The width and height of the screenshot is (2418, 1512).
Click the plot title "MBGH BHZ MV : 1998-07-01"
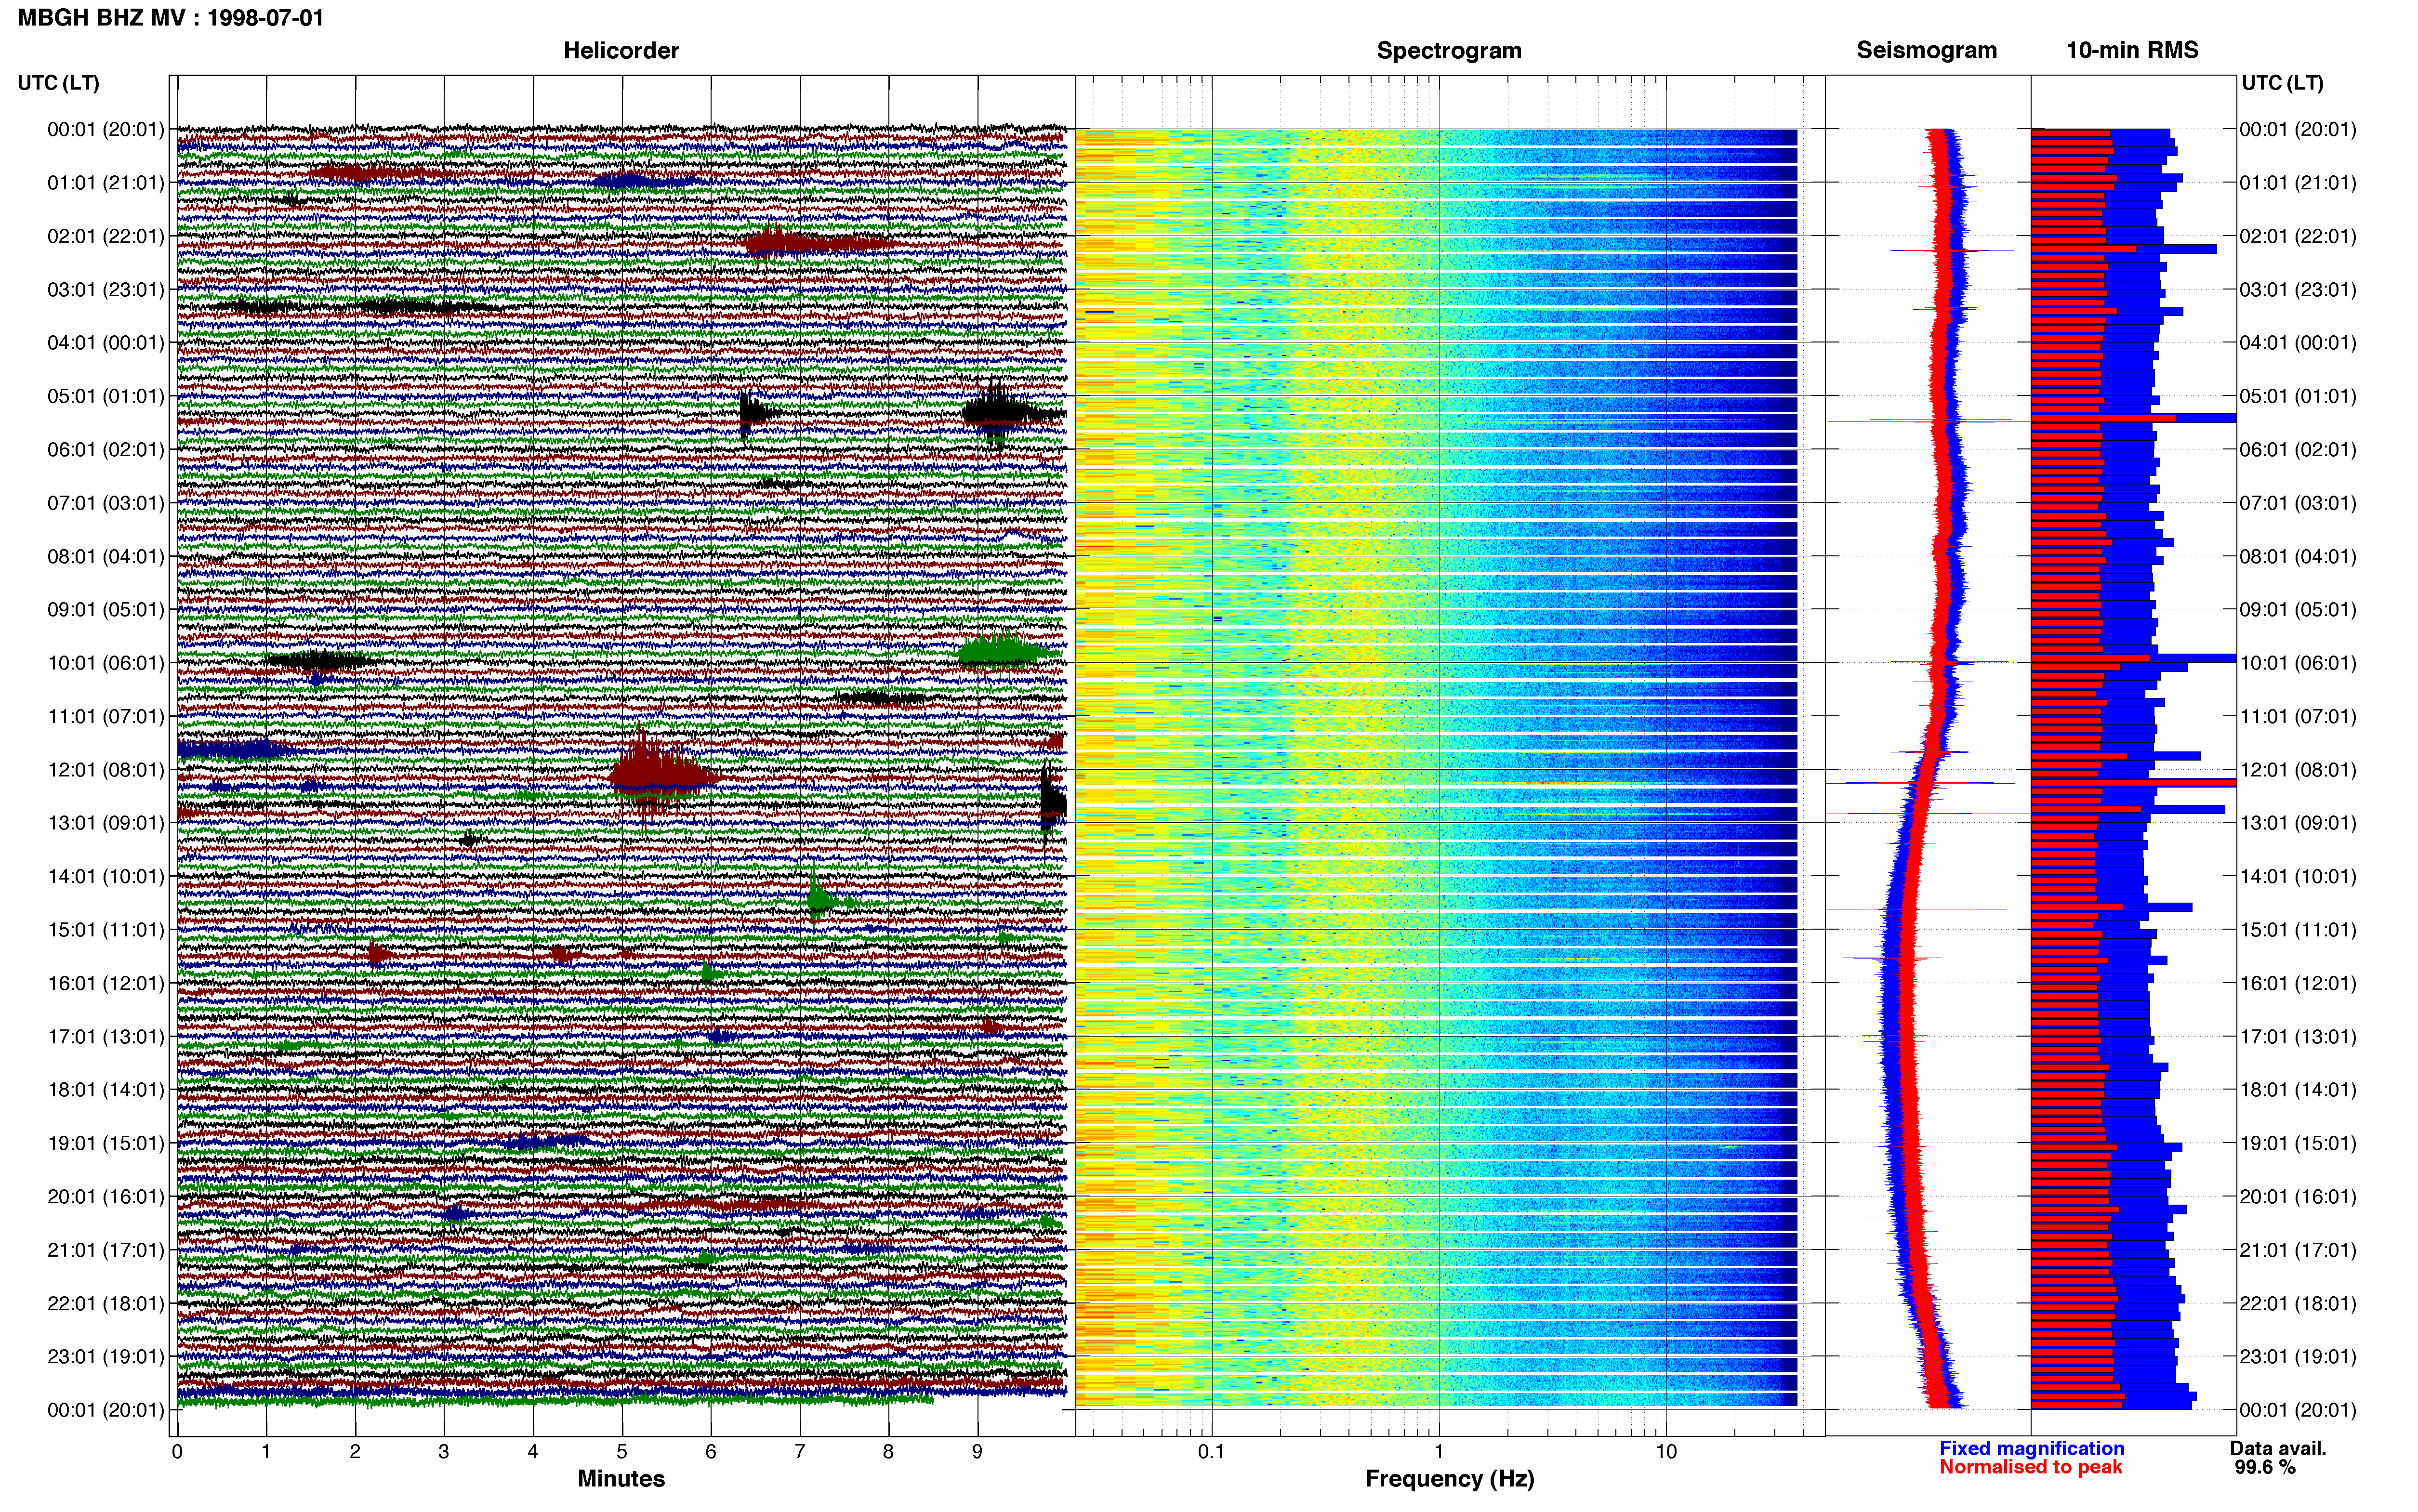coord(171,18)
